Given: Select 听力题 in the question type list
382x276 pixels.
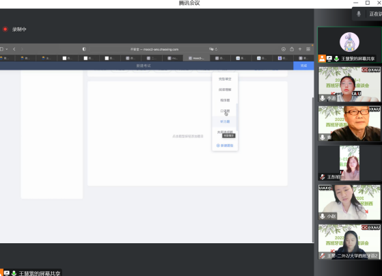Looking at the screenshot, I should pos(225,122).
